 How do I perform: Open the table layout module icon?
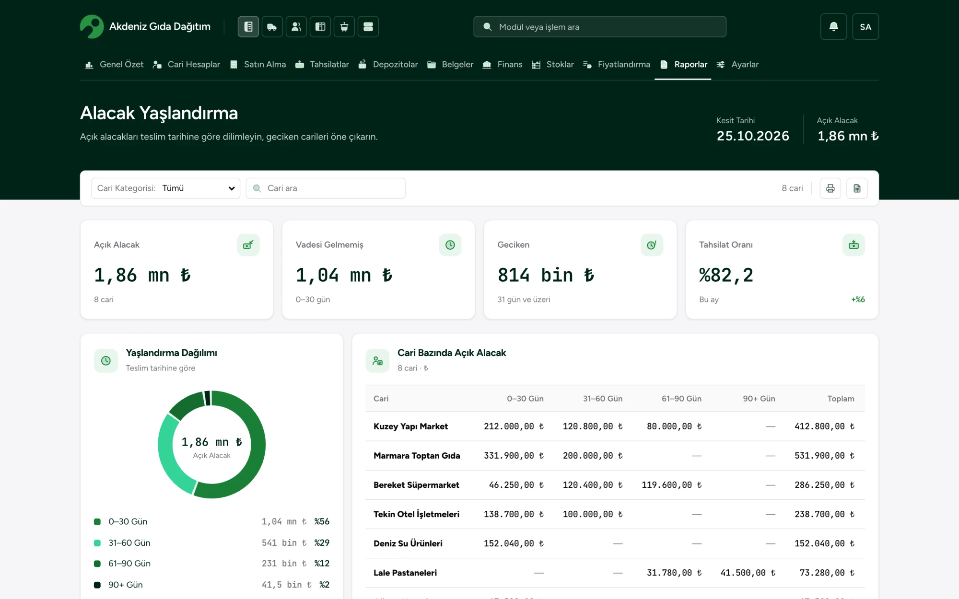click(320, 27)
